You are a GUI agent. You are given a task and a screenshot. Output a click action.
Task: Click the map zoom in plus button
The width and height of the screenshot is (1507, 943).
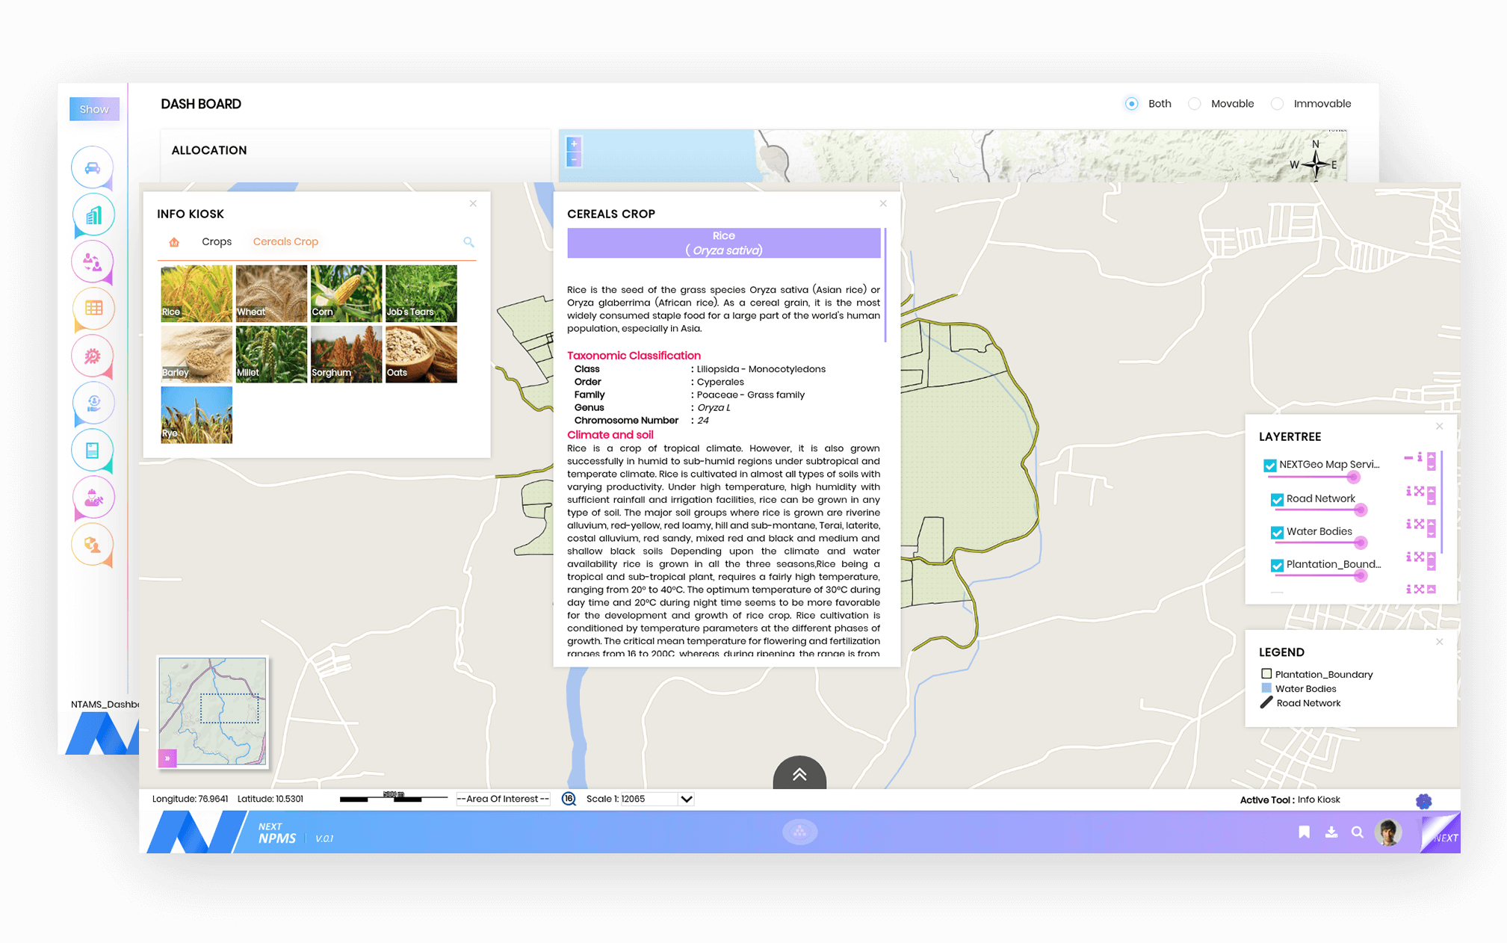coord(574,144)
